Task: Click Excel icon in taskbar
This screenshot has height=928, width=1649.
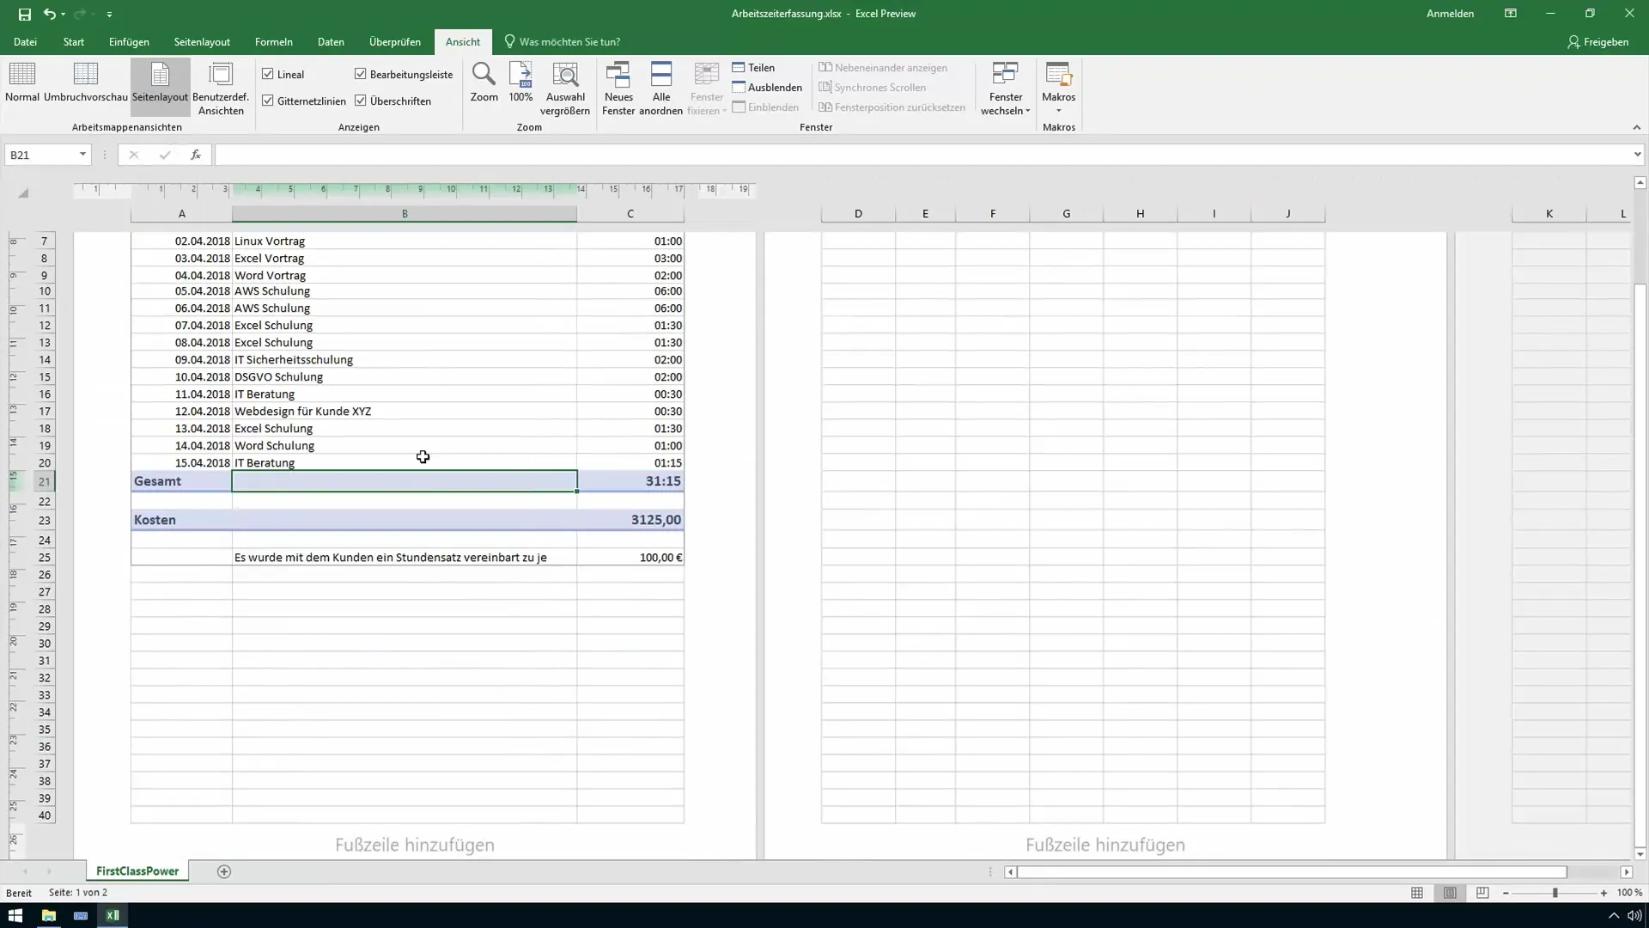Action: [113, 915]
